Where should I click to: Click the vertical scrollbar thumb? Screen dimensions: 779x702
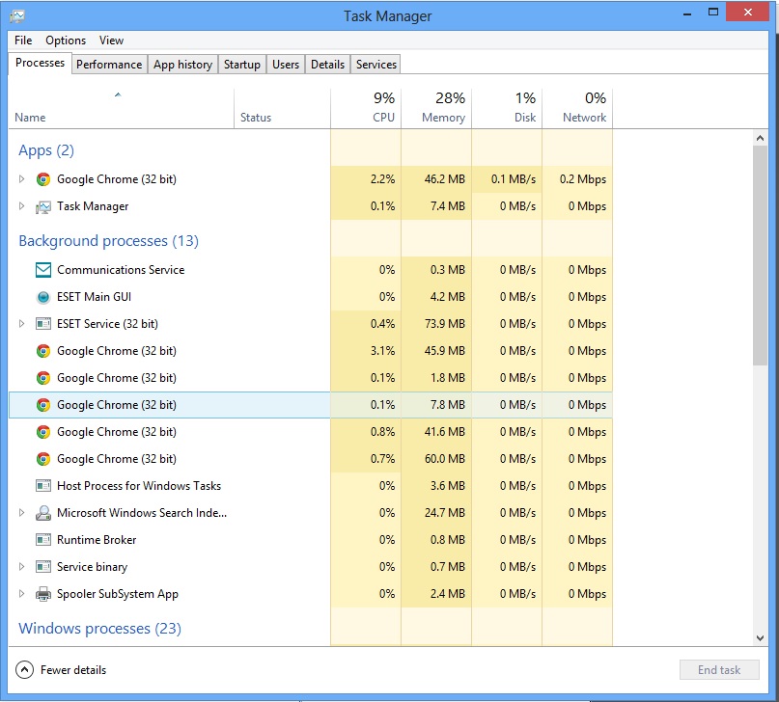tap(760, 256)
